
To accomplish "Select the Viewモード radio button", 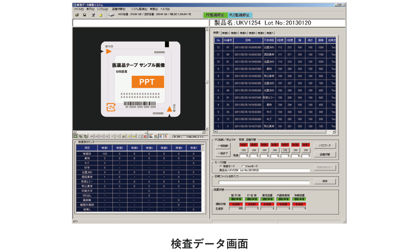I will [243, 166].
